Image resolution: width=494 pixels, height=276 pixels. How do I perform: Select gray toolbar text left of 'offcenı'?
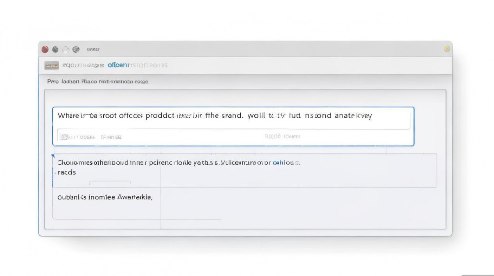(x=83, y=66)
